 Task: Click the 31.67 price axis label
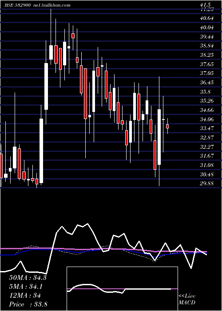[x=207, y=156]
